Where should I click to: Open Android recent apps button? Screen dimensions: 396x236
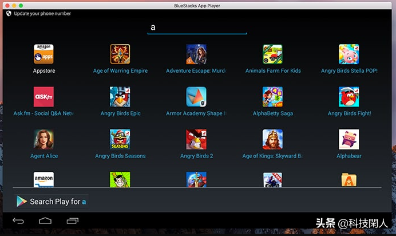(73, 221)
